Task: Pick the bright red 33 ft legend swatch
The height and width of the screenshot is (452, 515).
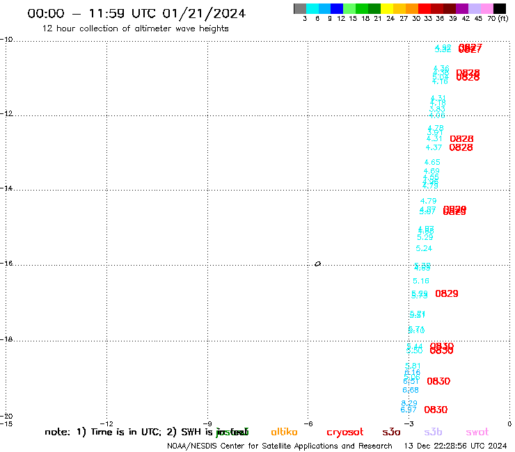Action: [x=425, y=8]
